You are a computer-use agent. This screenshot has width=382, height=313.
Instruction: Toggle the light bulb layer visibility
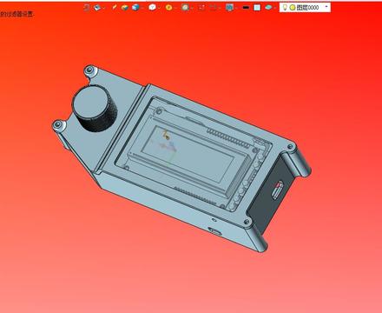click(285, 8)
